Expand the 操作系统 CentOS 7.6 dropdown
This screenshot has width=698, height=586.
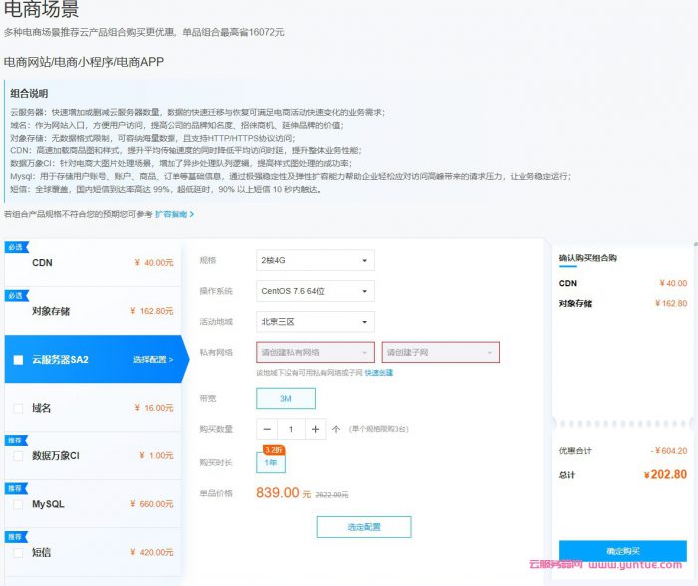315,291
